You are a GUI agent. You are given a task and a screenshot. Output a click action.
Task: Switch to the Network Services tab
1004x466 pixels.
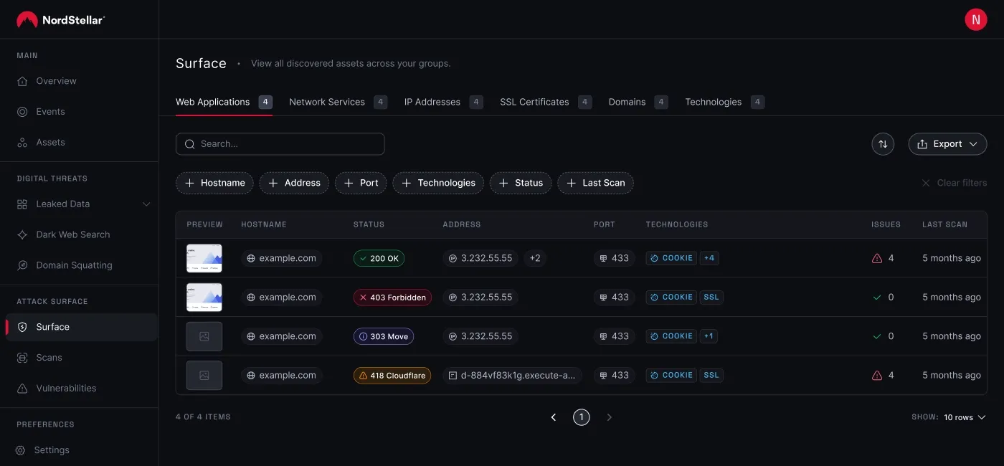(x=326, y=102)
